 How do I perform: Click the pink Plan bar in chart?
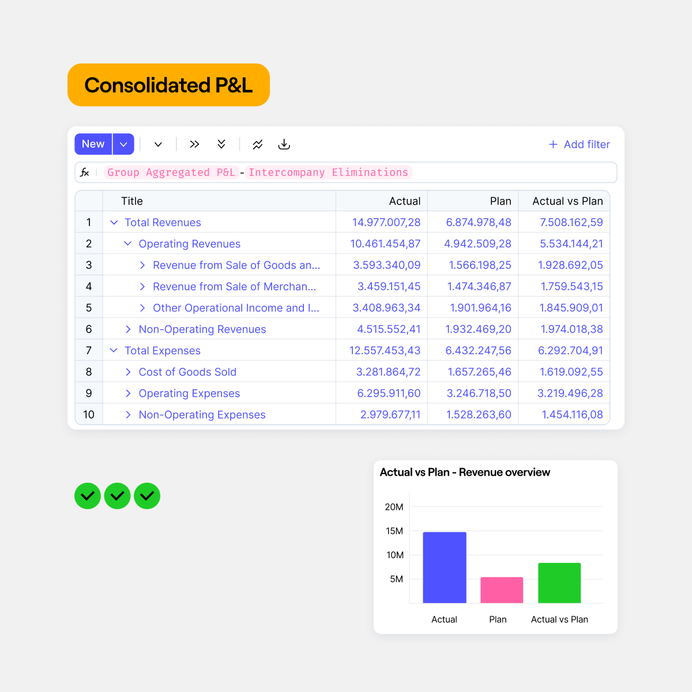click(502, 590)
